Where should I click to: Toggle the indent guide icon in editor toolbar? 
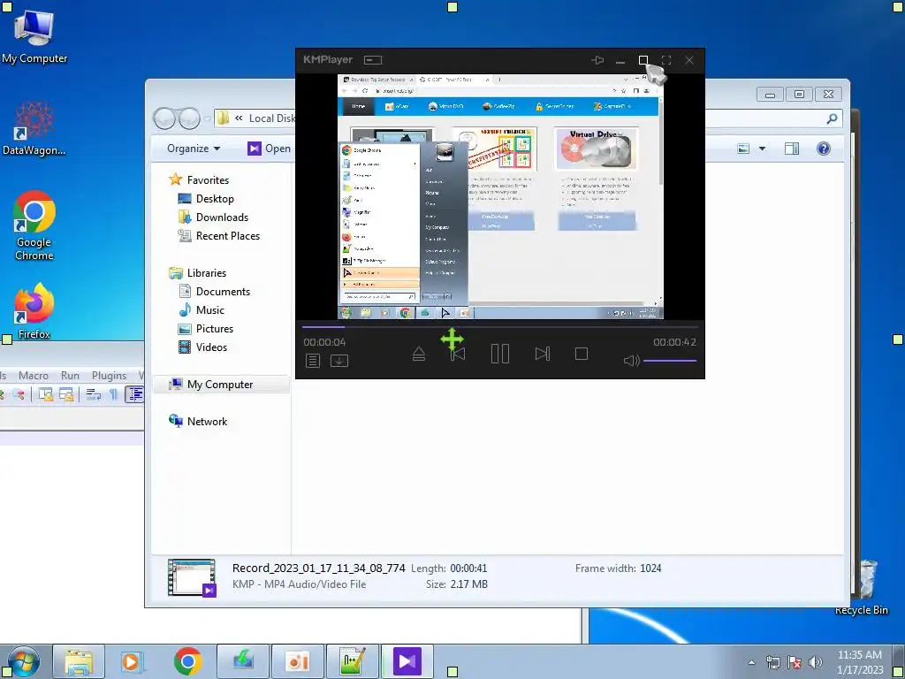[134, 394]
